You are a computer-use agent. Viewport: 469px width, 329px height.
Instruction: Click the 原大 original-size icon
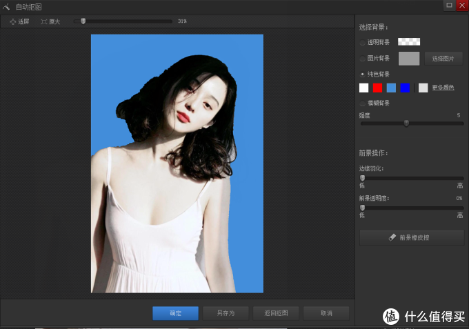coord(44,21)
